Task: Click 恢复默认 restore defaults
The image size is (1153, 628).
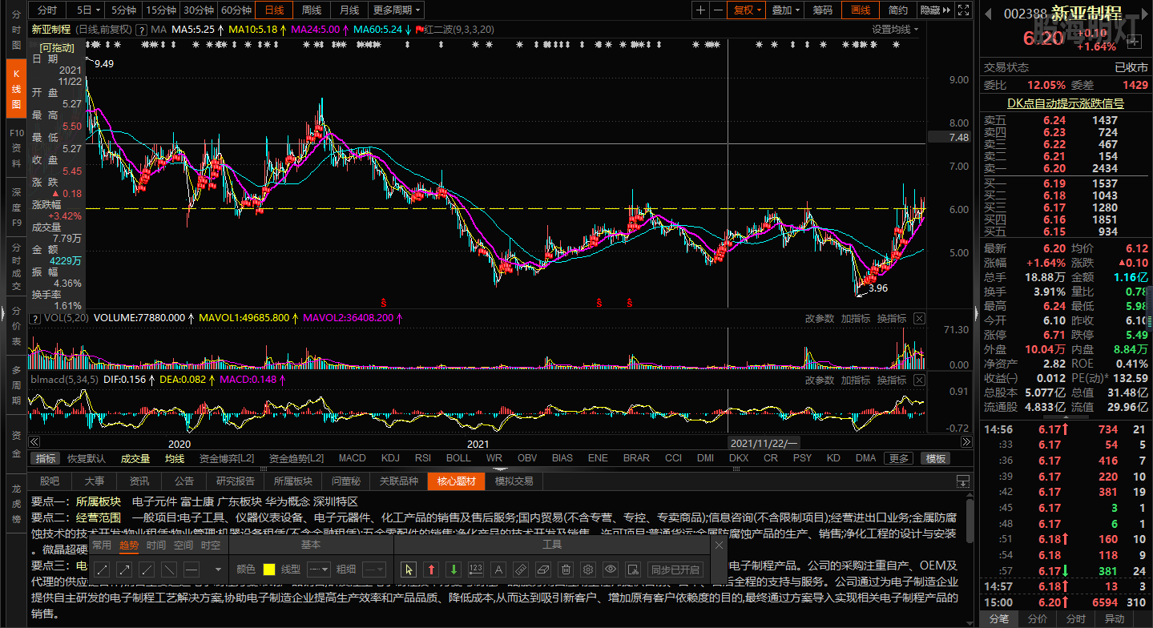Action: [x=87, y=459]
